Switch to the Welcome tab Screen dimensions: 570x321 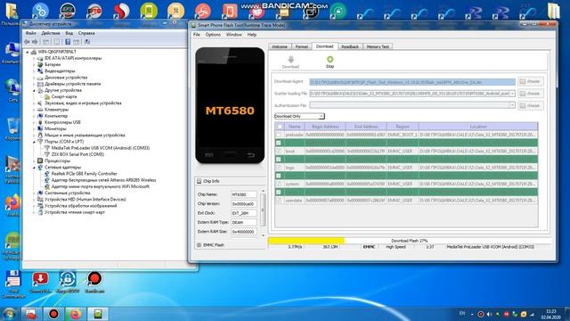click(280, 46)
